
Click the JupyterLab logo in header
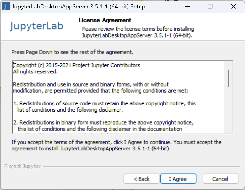click(x=37, y=26)
